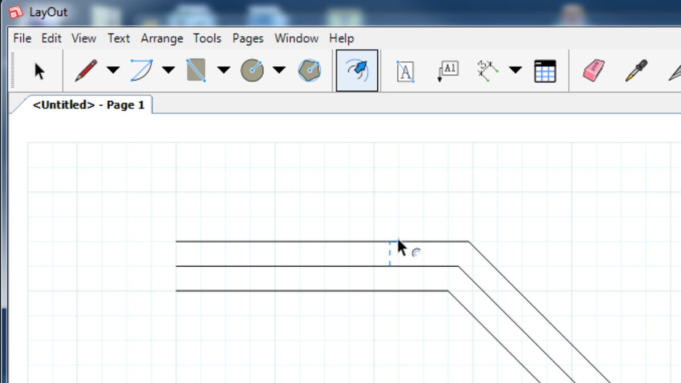Toggle the active Offset tool
This screenshot has height=383, width=681.
click(x=357, y=70)
